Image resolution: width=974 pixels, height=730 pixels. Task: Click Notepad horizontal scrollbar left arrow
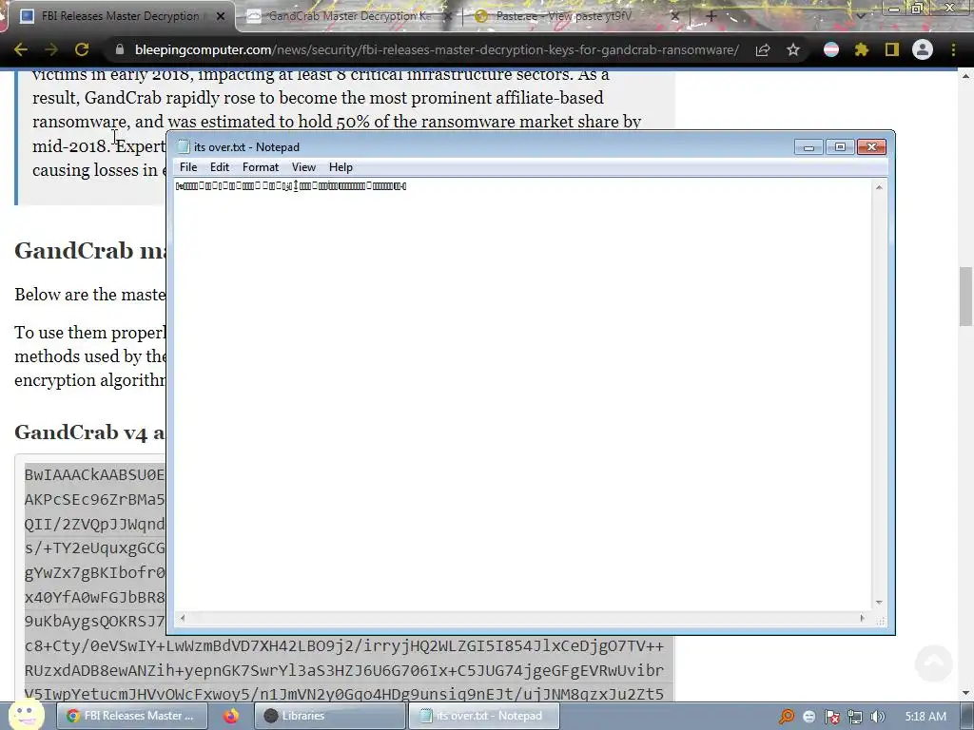(x=182, y=618)
